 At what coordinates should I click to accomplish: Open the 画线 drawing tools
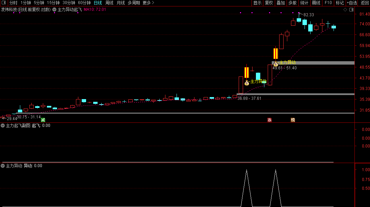click(x=316, y=3)
